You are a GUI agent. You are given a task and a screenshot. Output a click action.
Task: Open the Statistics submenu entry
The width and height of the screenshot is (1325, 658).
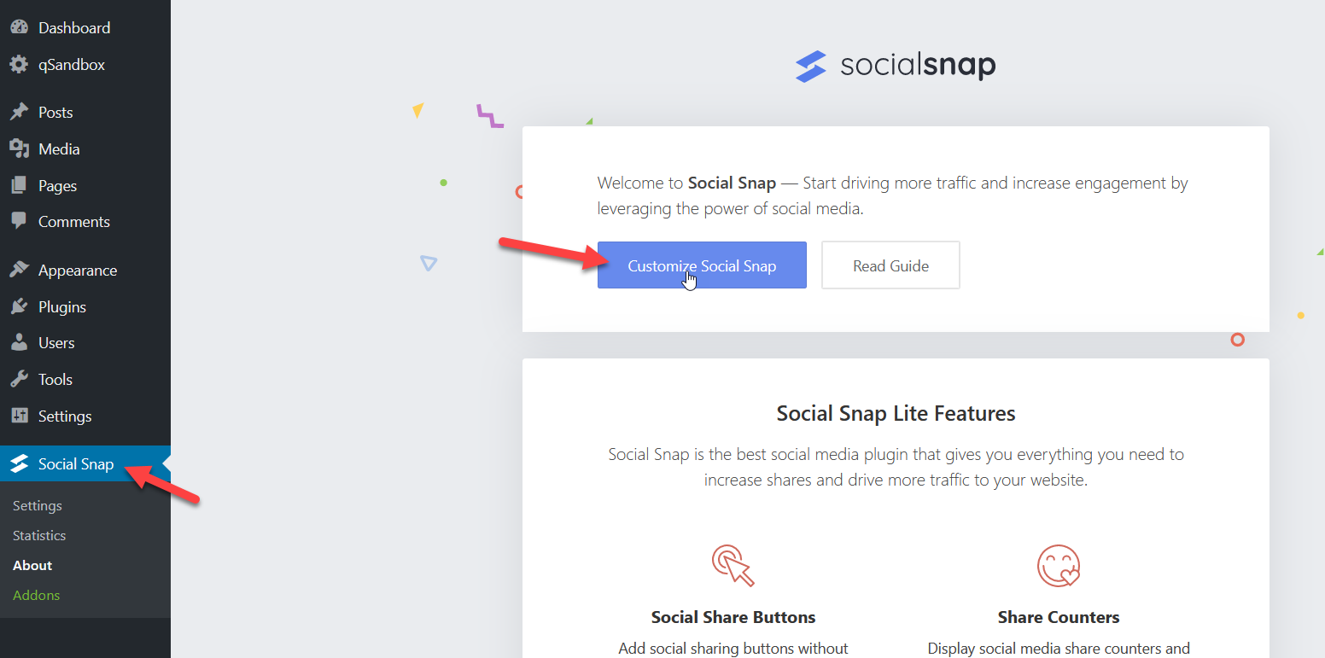tap(38, 535)
